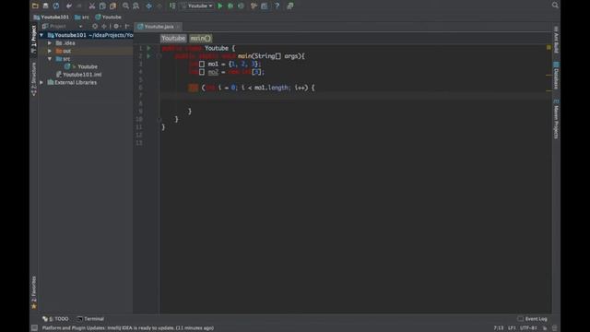Click Hide icon in Project panel header

(x=127, y=26)
